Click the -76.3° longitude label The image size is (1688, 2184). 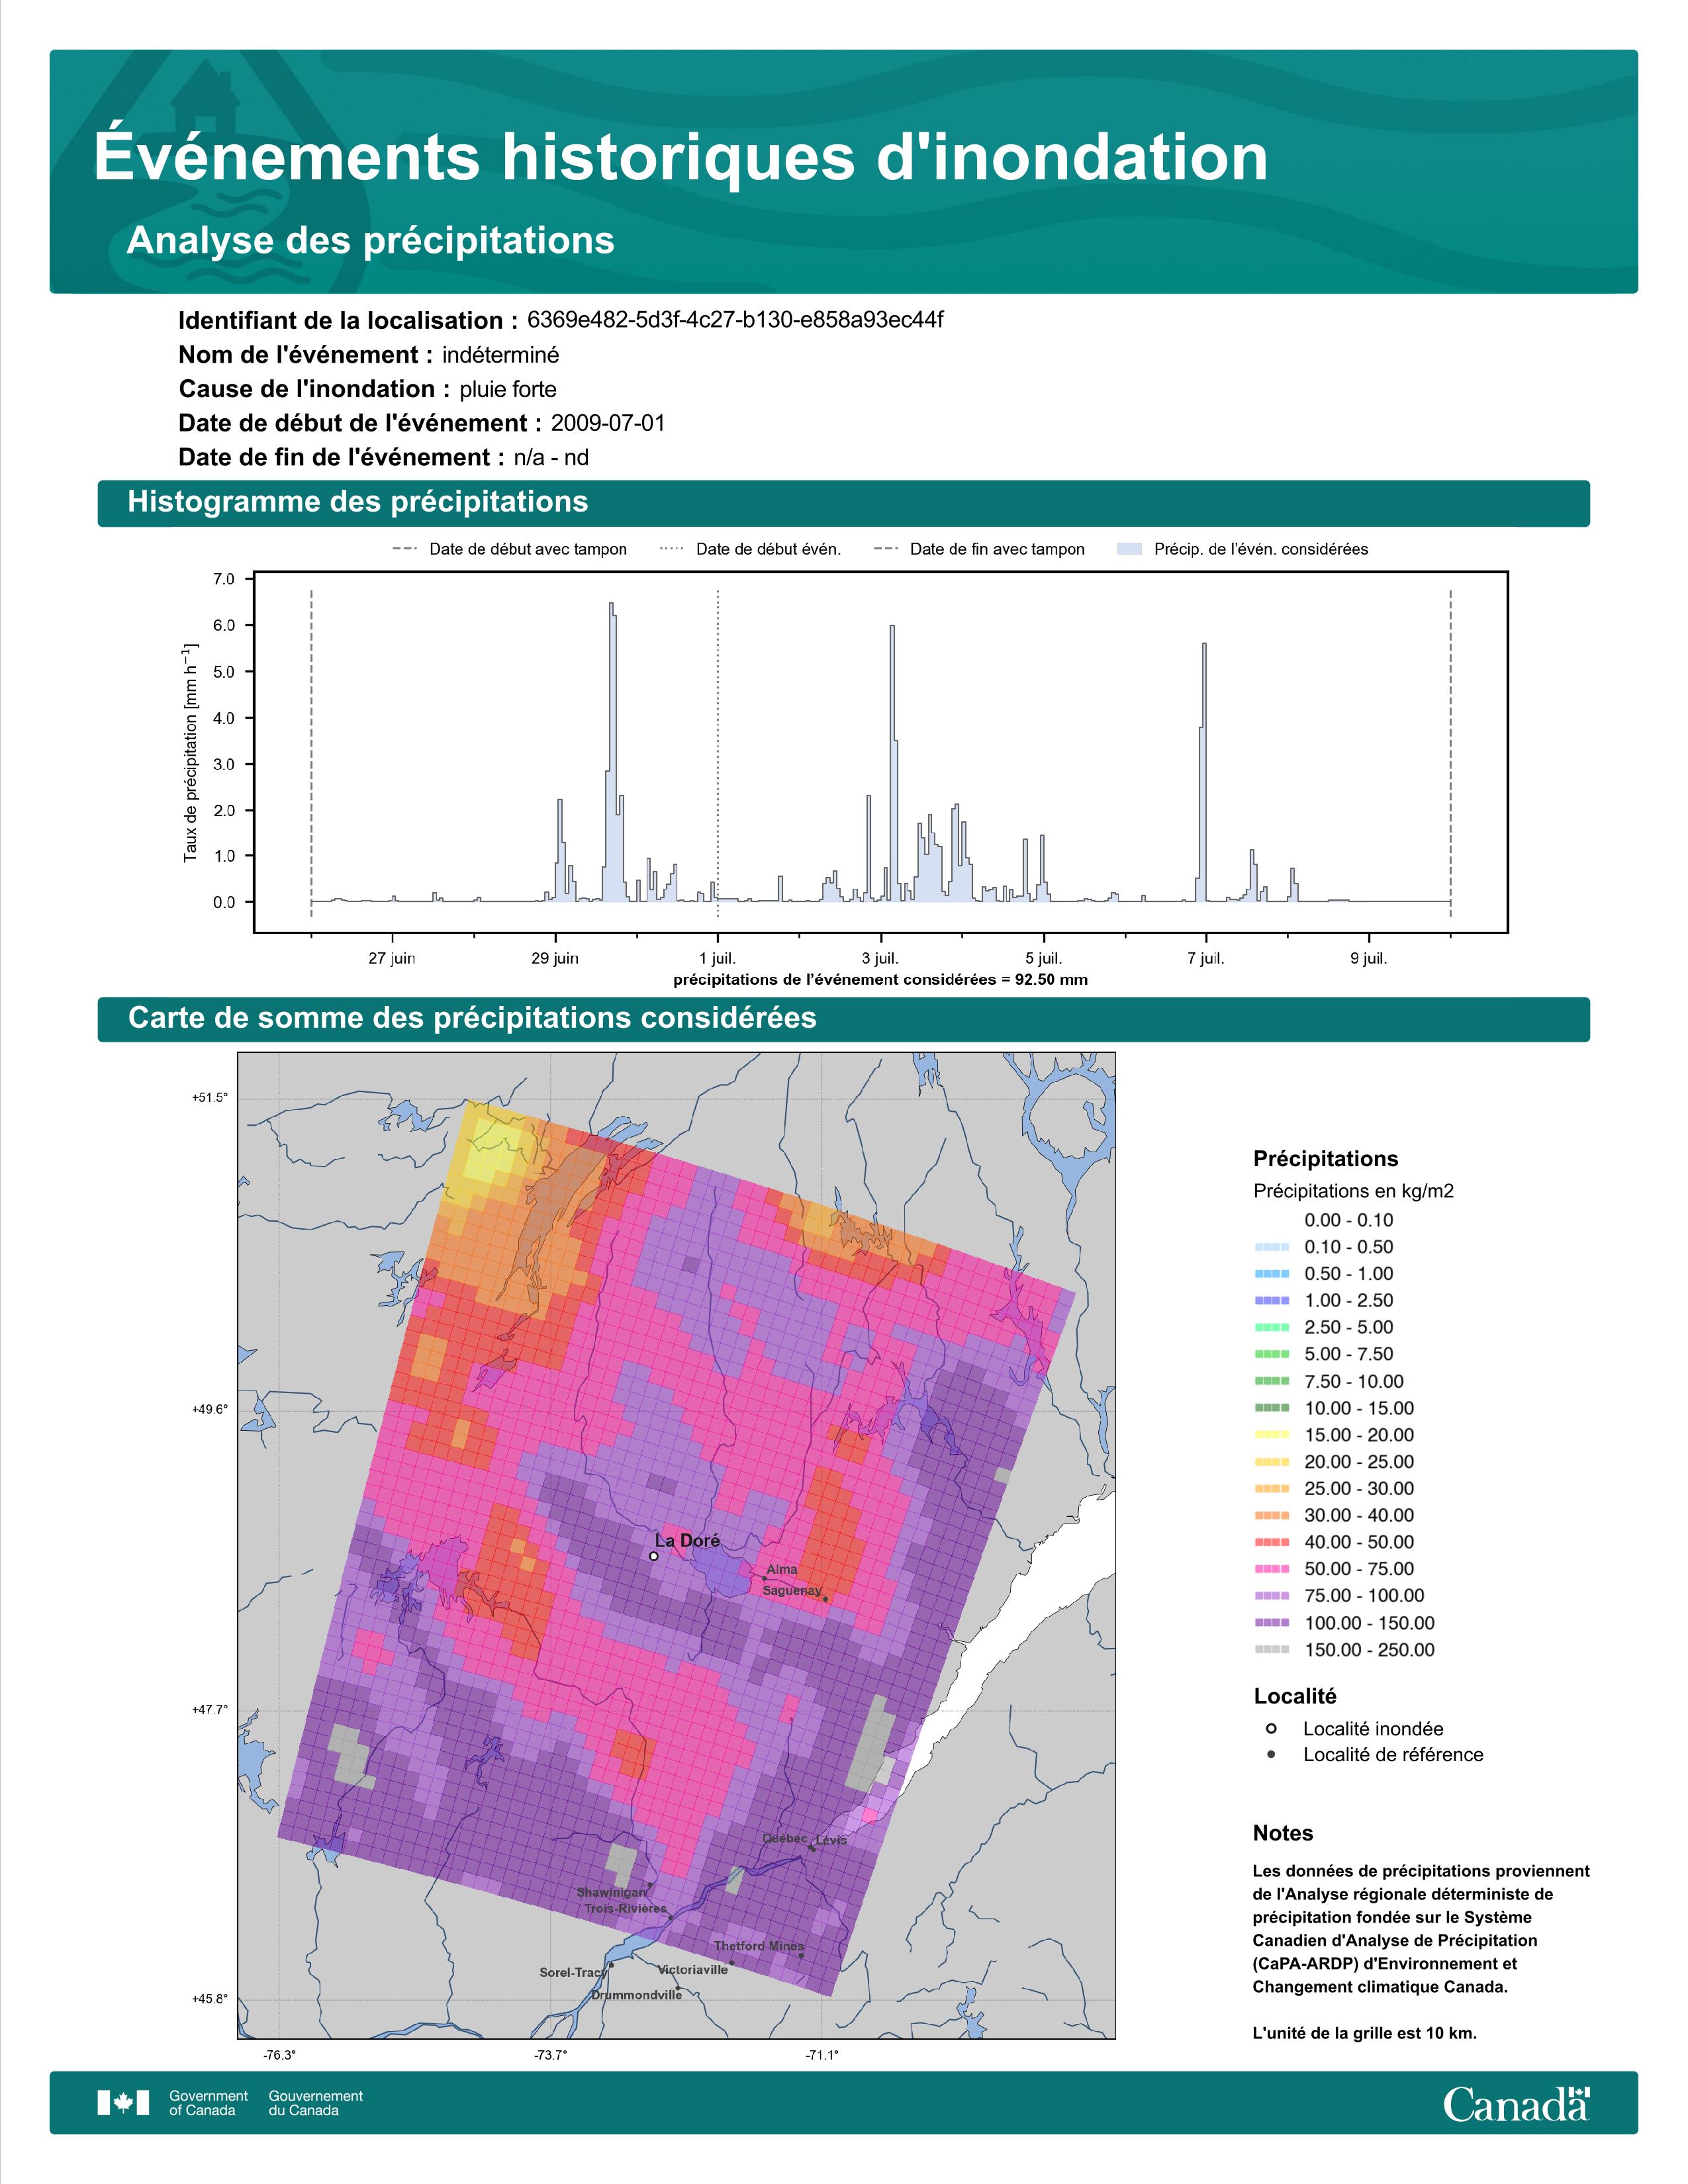(x=279, y=2055)
